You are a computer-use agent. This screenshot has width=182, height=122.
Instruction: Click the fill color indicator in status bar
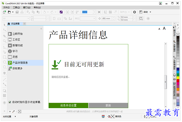112,116
